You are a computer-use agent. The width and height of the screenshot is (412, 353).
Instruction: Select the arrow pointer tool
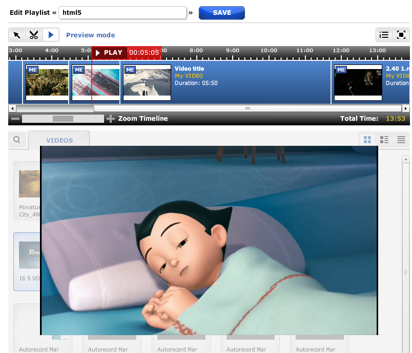tap(17, 35)
